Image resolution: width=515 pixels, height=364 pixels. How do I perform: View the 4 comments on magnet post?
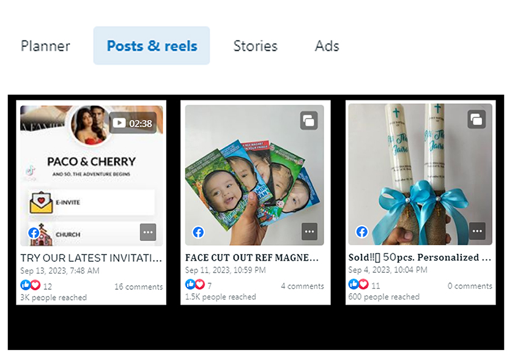coord(302,286)
